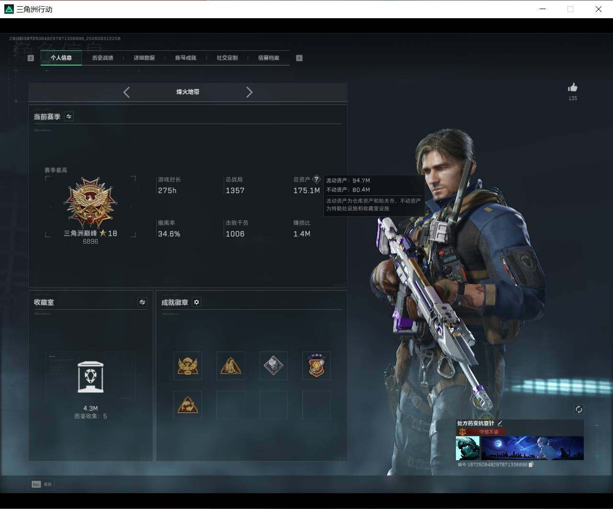
Task: Click the 三角洲行动 app icon in title bar
Action: click(x=9, y=9)
